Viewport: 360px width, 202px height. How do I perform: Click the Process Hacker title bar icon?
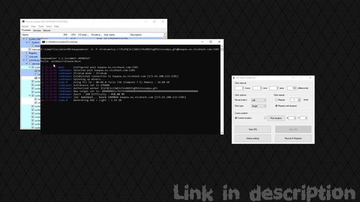tap(23, 21)
